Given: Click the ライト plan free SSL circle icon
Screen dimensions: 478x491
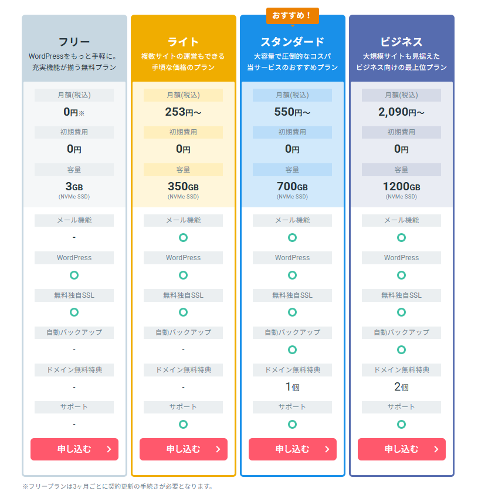Looking at the screenshot, I should pos(183,312).
